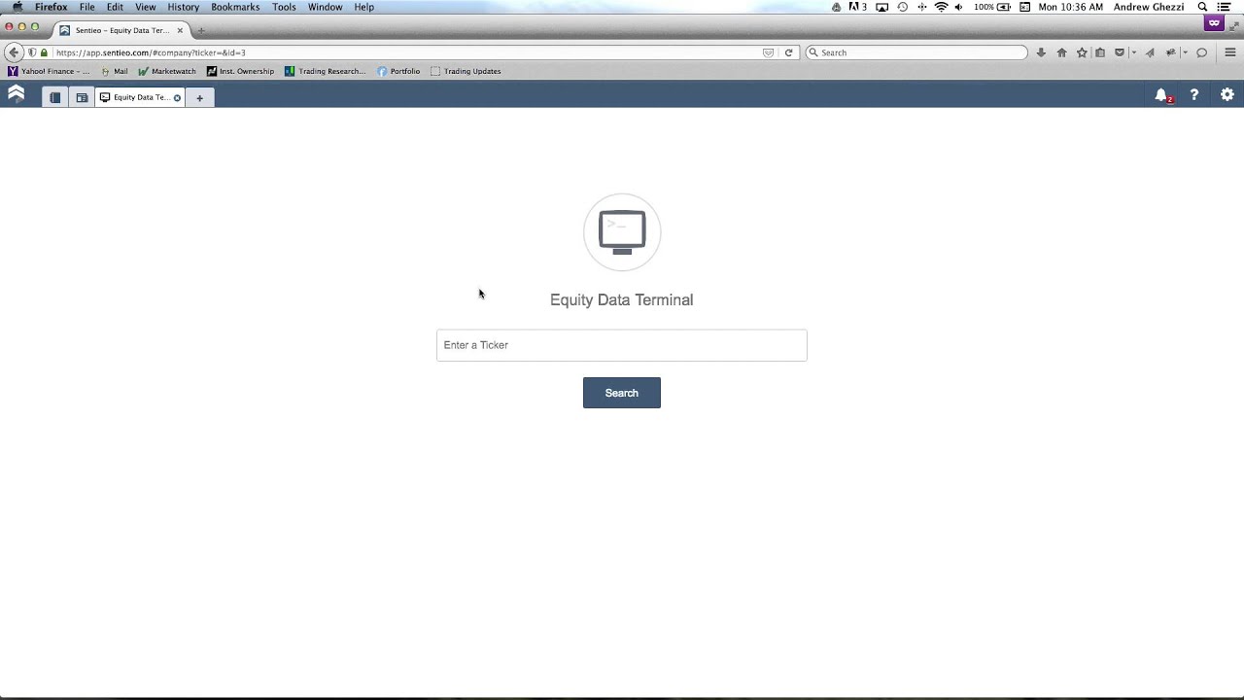Open the Portfolio bookmark
This screenshot has height=700, width=1244.
[x=398, y=71]
